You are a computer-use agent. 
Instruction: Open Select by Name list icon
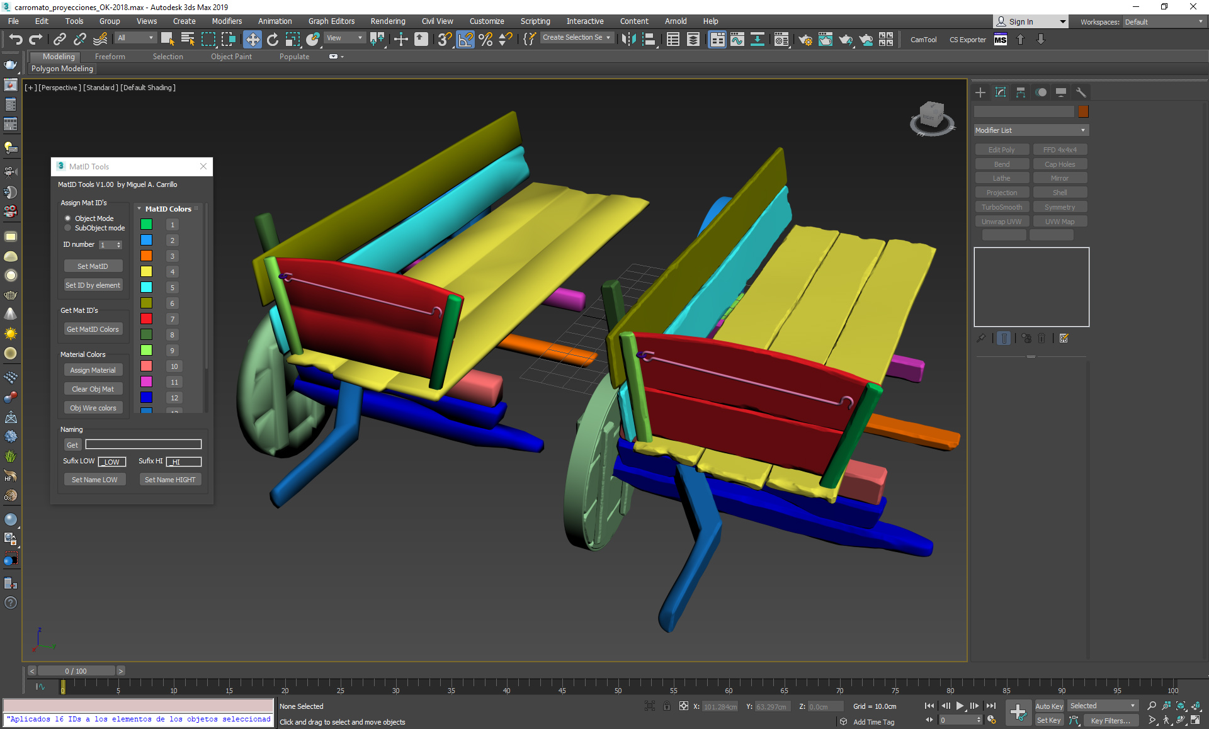pyautogui.click(x=188, y=40)
